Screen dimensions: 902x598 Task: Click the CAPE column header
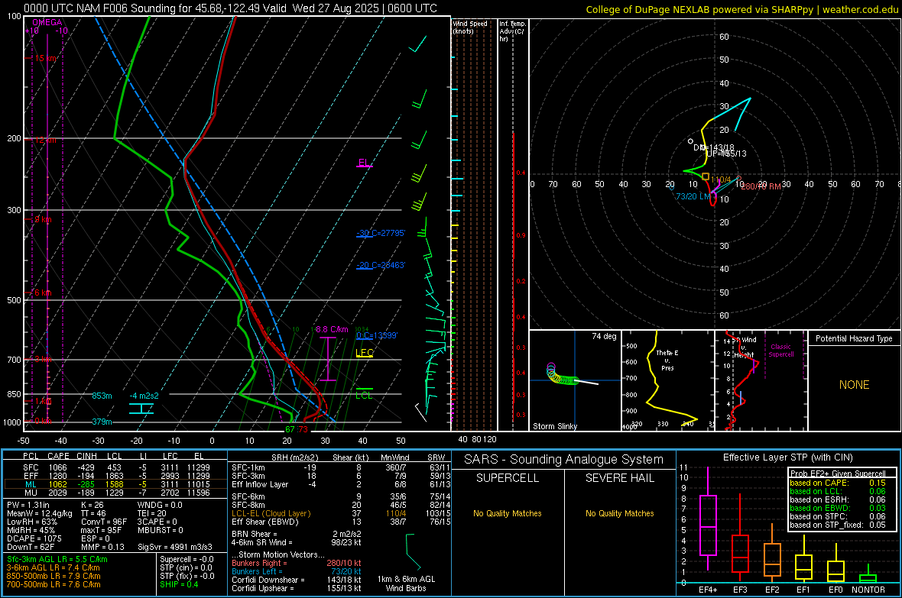pyautogui.click(x=58, y=456)
